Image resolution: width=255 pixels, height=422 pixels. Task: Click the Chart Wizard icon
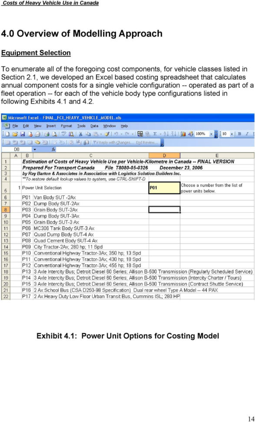point(183,134)
